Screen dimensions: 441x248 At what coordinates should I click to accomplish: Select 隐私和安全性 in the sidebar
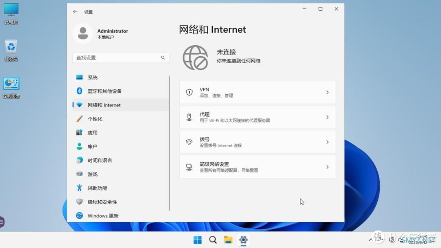point(120,202)
